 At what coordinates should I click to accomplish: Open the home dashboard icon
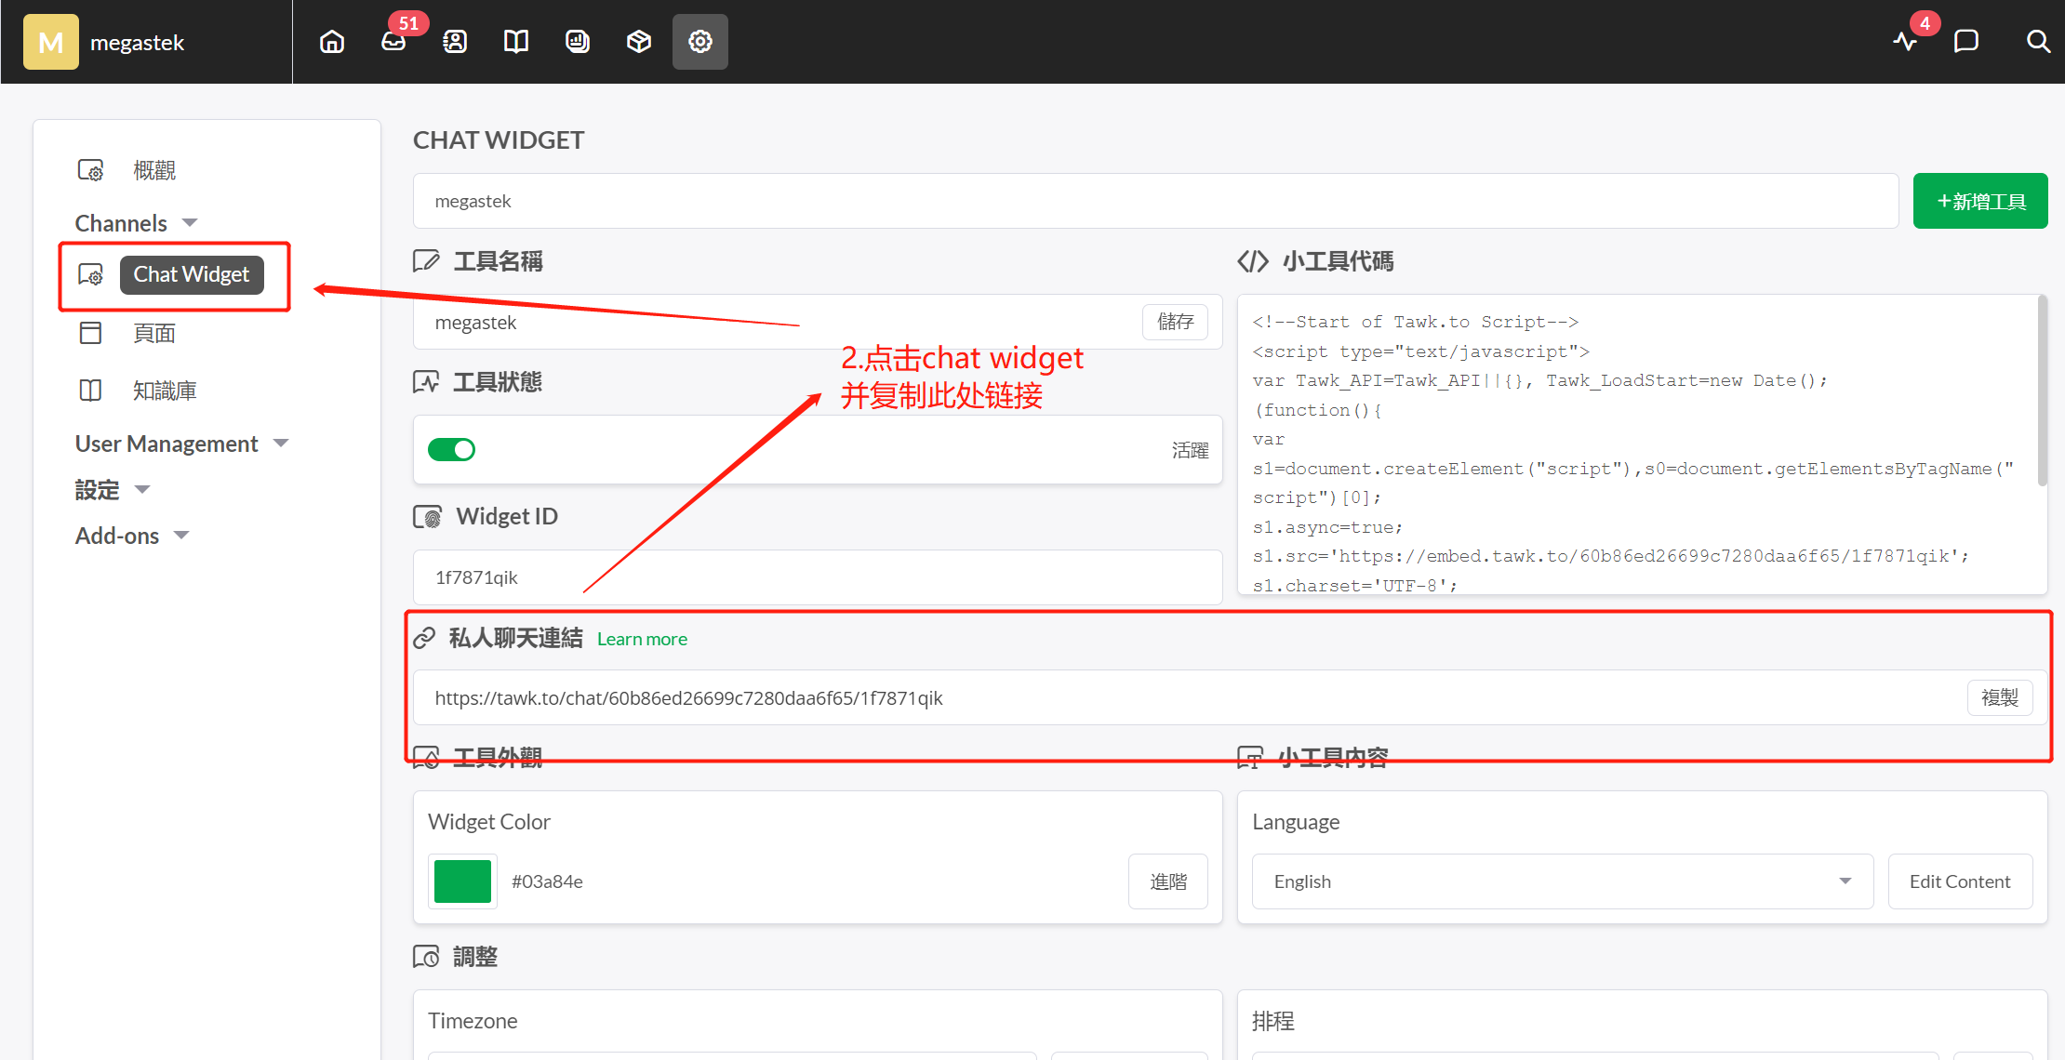pos(332,42)
